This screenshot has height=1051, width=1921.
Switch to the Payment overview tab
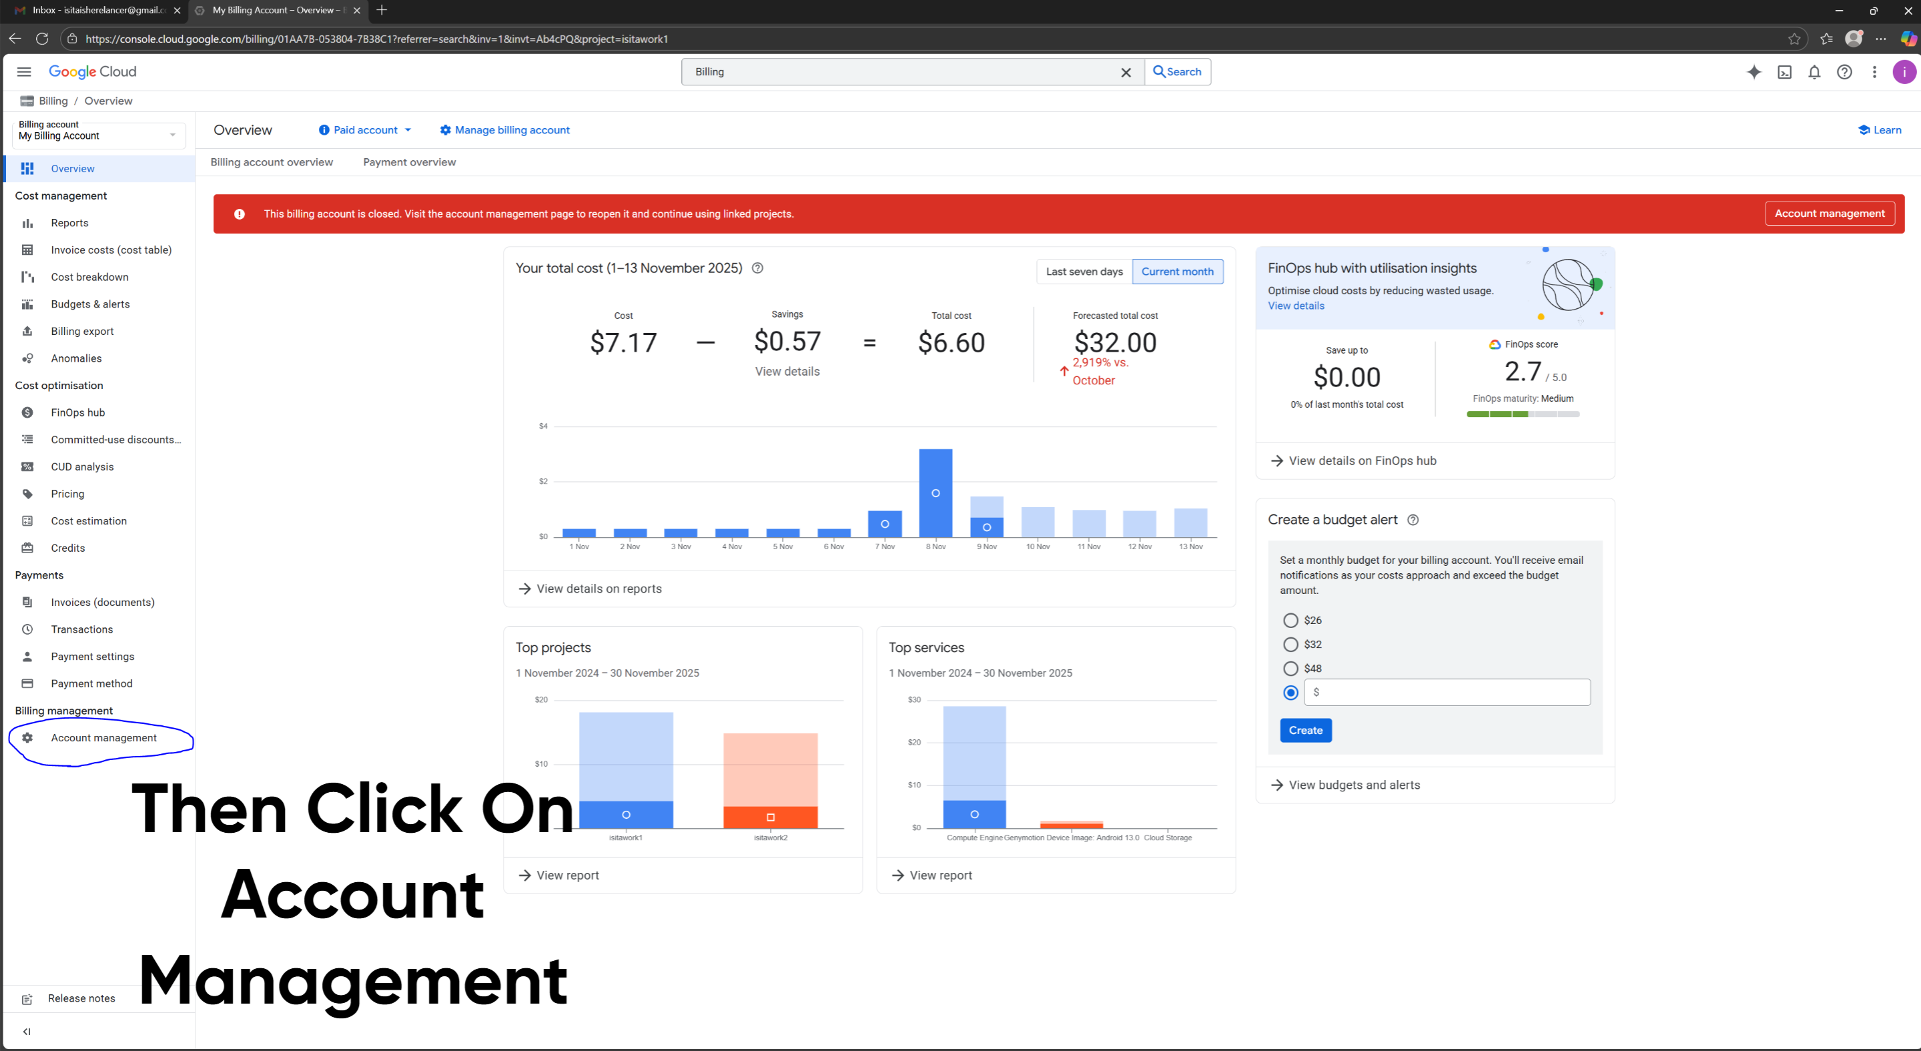click(x=408, y=162)
